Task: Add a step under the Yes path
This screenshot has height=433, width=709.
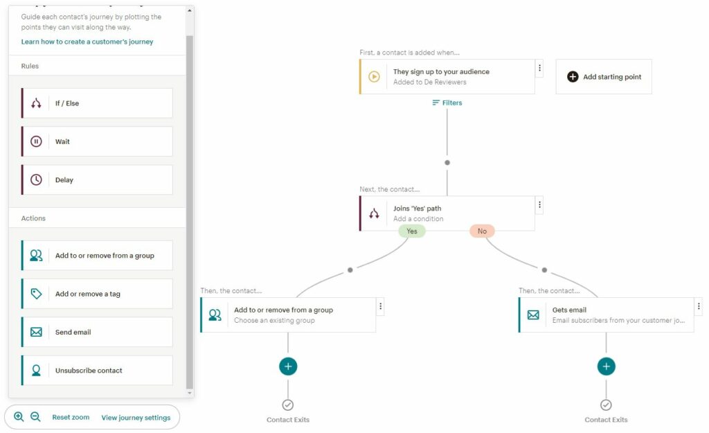Action: pyautogui.click(x=288, y=366)
